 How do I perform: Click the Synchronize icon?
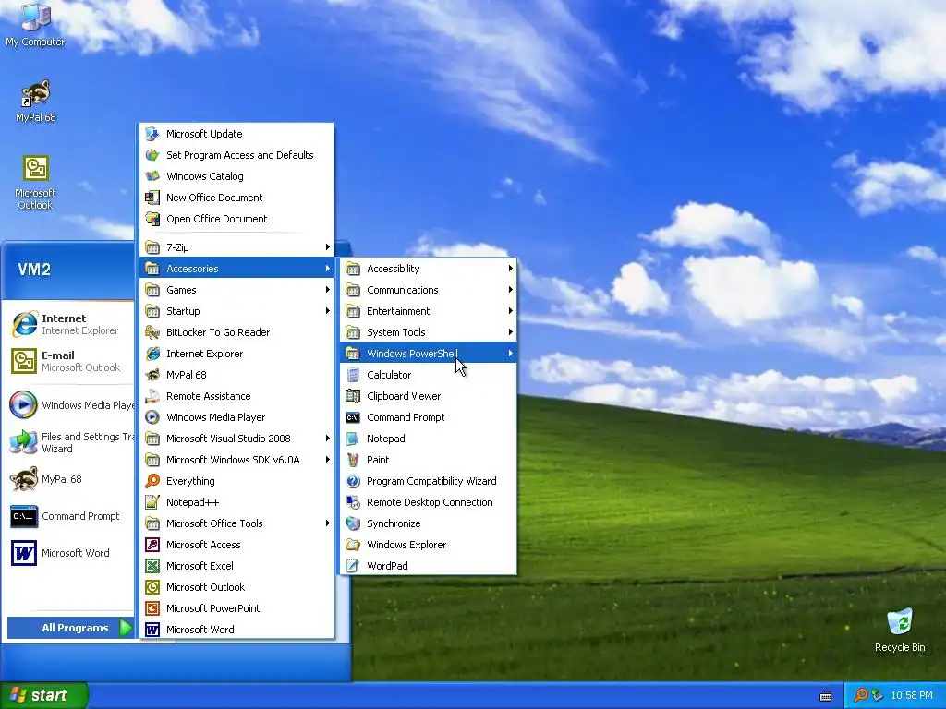pos(353,523)
